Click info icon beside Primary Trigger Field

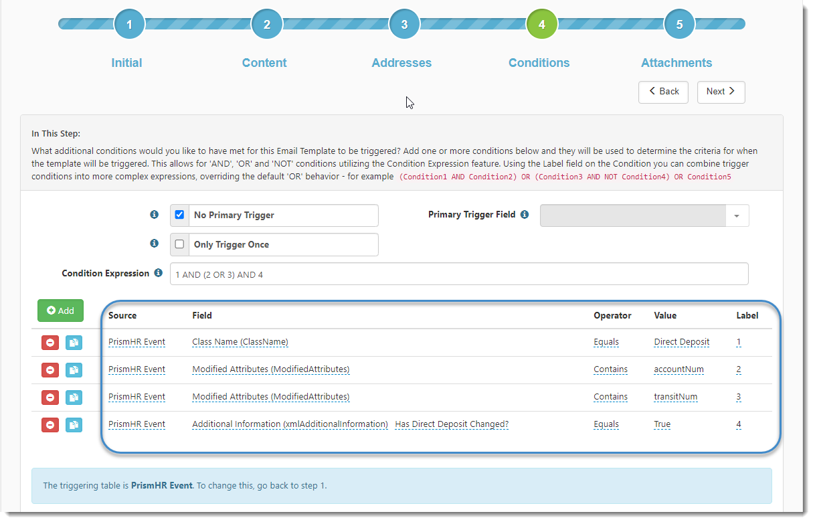[x=525, y=215]
